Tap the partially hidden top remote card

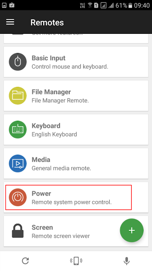pos(76,39)
